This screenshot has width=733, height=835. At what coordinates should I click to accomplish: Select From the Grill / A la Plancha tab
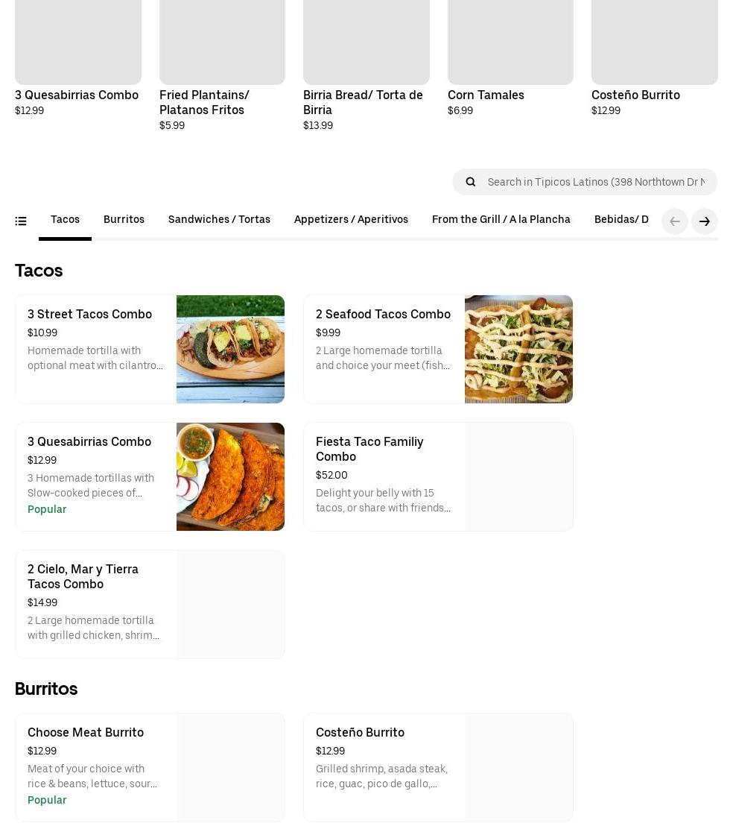coord(501,220)
